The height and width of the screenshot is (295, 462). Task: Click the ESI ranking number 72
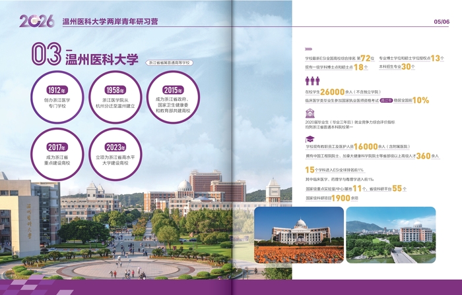point(366,58)
